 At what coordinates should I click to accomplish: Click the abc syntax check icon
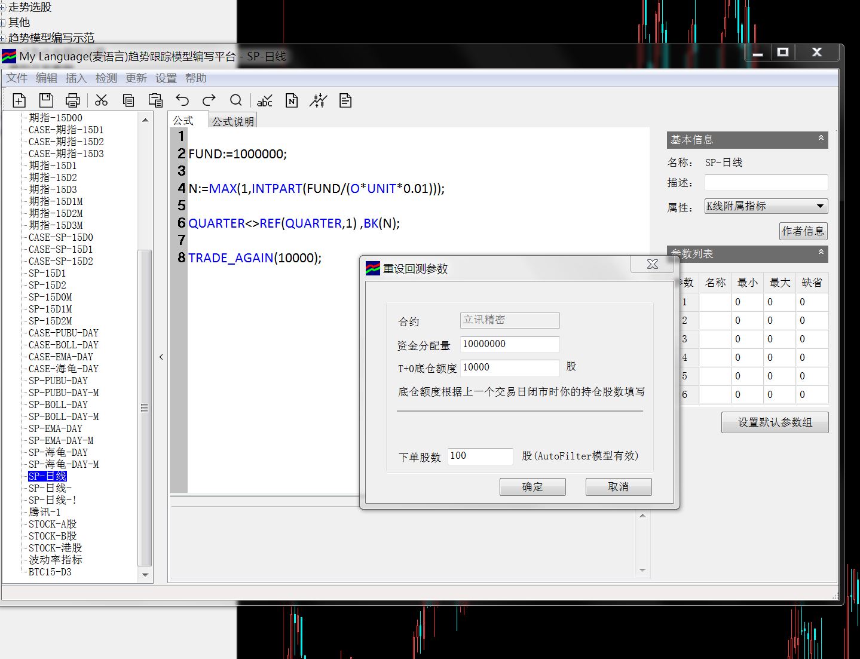(264, 100)
